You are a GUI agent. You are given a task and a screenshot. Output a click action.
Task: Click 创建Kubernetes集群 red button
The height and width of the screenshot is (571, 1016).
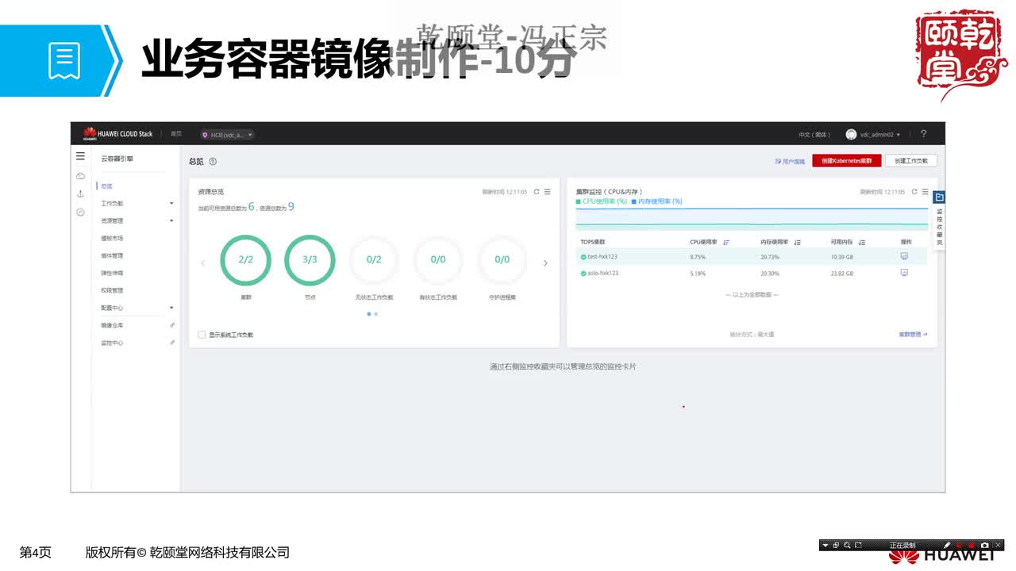coord(847,161)
